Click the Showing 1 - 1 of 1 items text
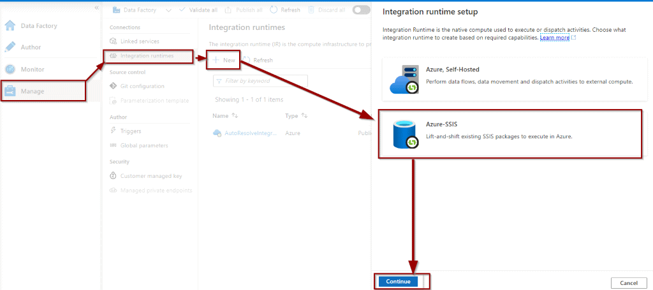 coord(249,100)
